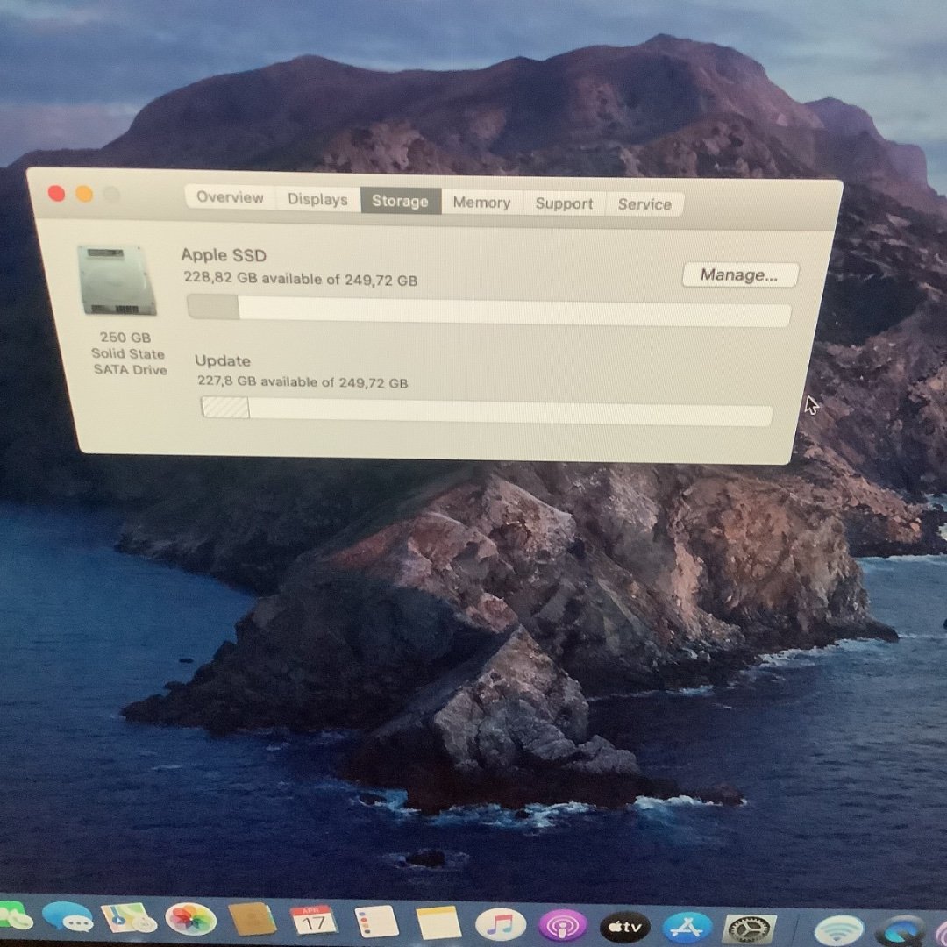This screenshot has height=947, width=947.
Task: Open System Preferences gear in the Dock
Action: coord(749,929)
